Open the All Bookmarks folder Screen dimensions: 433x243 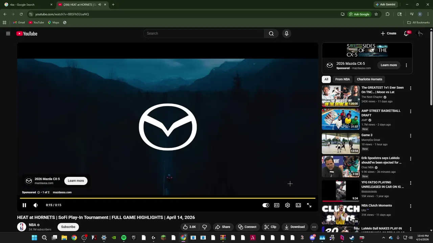coord(418,23)
